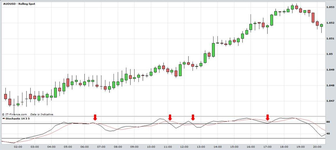Click the 09:00 time axis label
Screen dimensions: 336x150
(134, 147)
